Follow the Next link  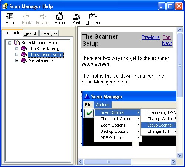(x=167, y=43)
